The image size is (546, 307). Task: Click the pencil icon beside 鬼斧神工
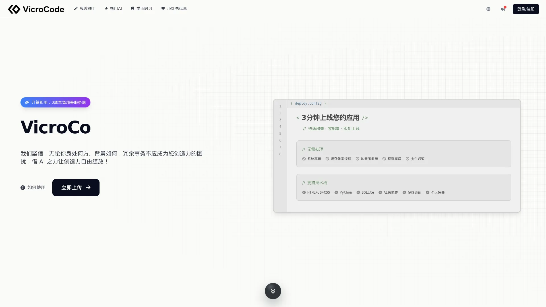click(76, 9)
